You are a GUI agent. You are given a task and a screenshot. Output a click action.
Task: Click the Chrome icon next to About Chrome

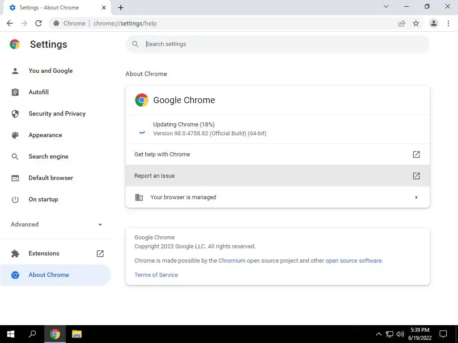[x=15, y=275]
